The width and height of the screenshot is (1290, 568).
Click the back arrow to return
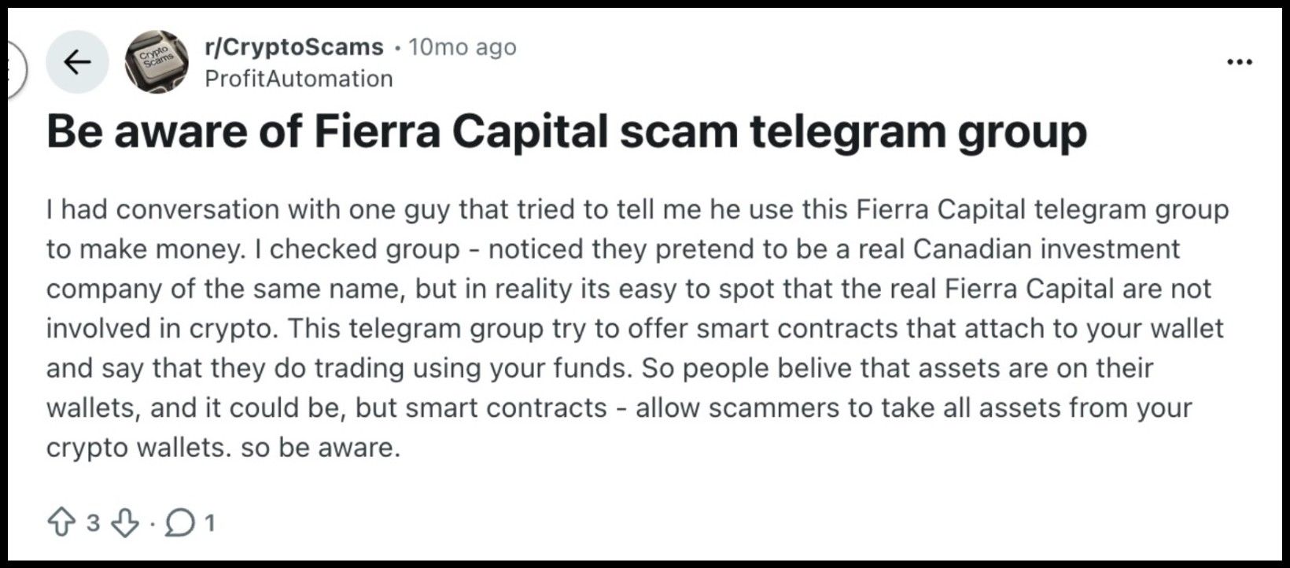[x=78, y=61]
